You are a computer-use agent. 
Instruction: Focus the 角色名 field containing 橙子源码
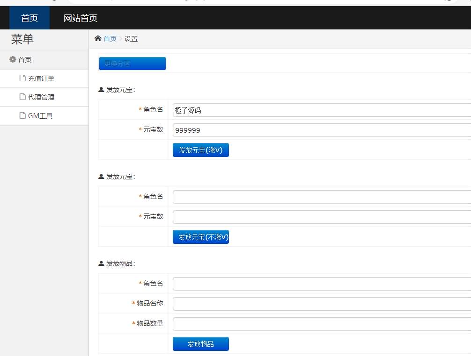pos(321,110)
